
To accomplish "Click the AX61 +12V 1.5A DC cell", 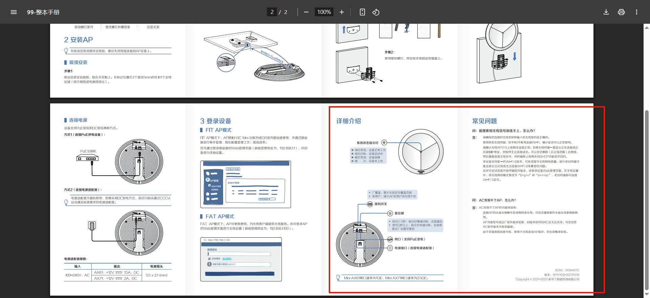I will [116, 273].
